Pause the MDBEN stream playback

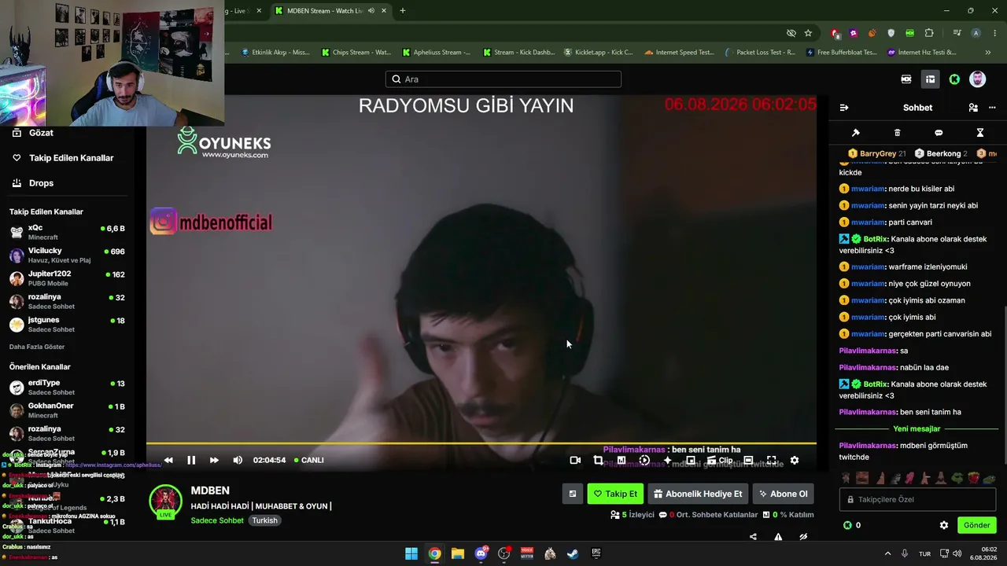coord(191,460)
